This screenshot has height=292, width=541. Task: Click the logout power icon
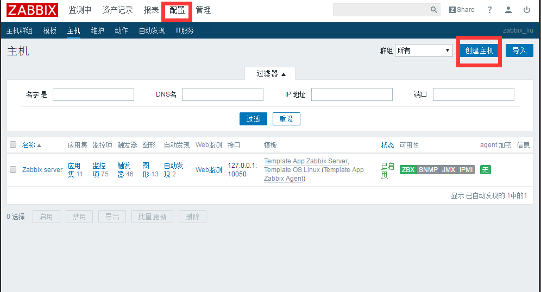(527, 10)
